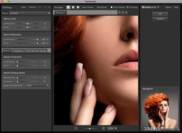Open the Preset dropdown list

[x=30, y=13]
